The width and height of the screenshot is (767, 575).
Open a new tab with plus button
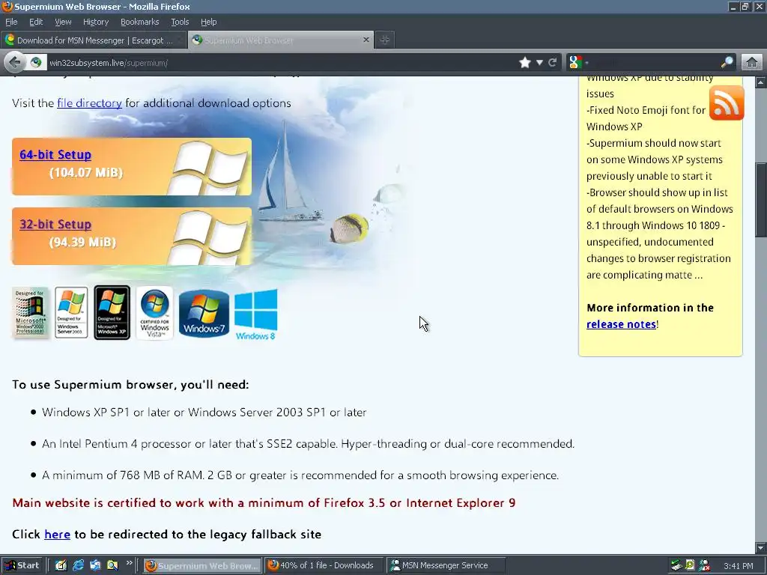(385, 40)
